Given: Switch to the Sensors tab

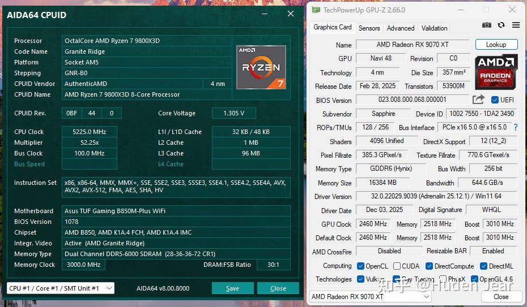Looking at the screenshot, I should click(x=369, y=28).
